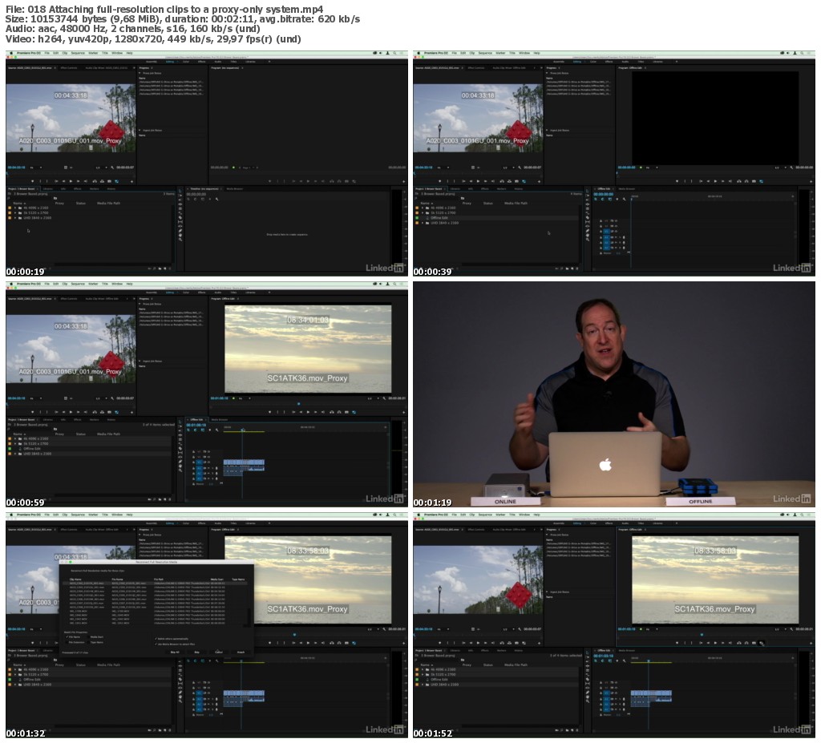The height and width of the screenshot is (743, 821).
Task: Open the Apple menu in the 00:00:19 frame
Action: point(11,53)
